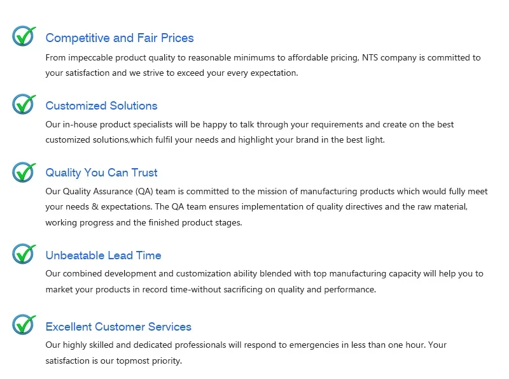The height and width of the screenshot is (379, 509).
Task: Open the Excellent Customer Services heading
Action: (x=118, y=327)
